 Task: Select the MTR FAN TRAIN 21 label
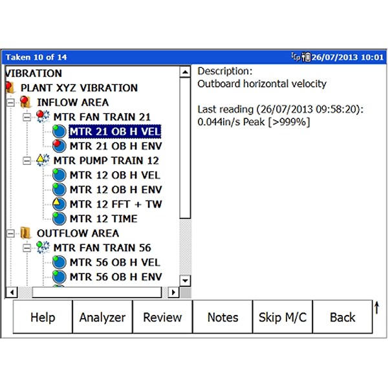(102, 117)
